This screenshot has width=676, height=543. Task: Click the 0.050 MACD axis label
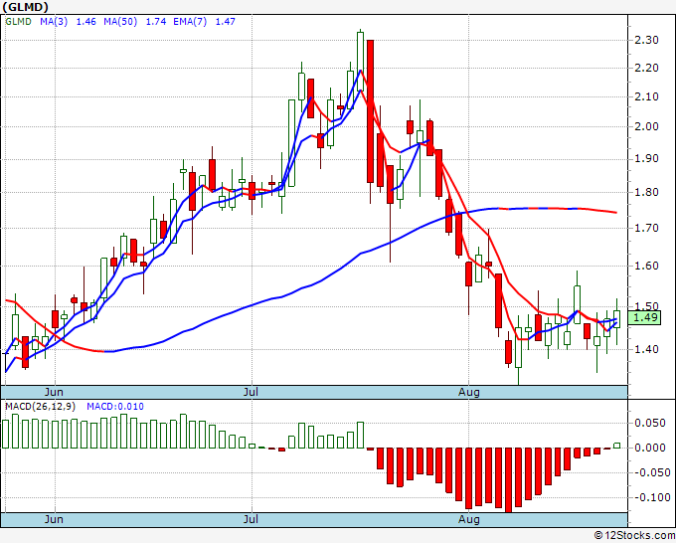coord(650,423)
